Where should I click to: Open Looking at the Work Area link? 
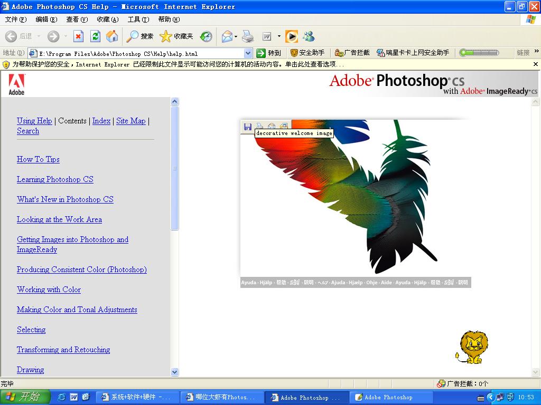59,219
